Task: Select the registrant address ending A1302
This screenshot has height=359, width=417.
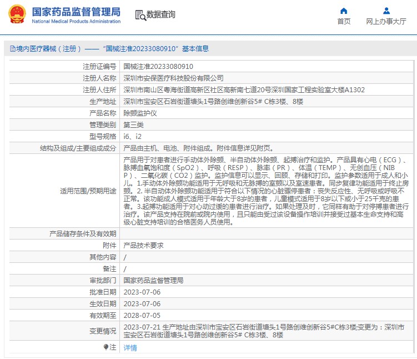Action: pyautogui.click(x=244, y=89)
